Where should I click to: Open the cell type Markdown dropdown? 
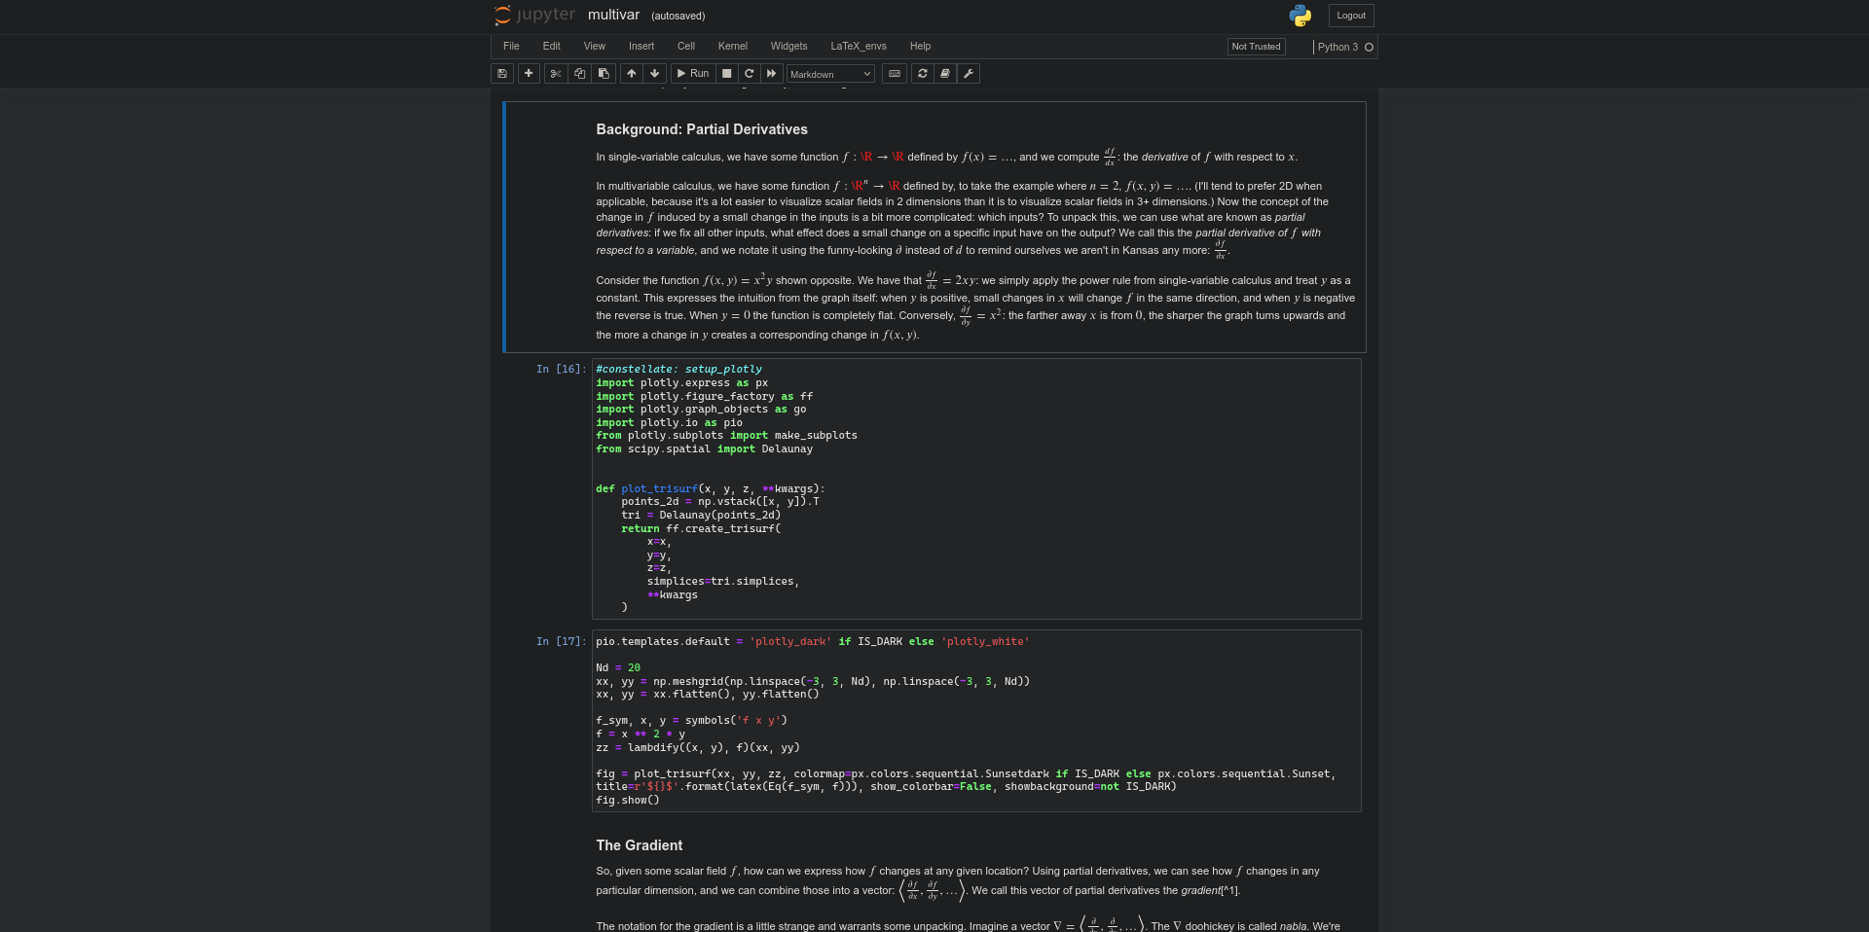pyautogui.click(x=829, y=74)
